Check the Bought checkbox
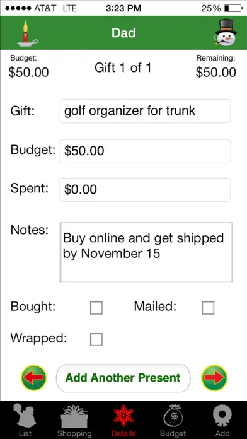Viewport: 247px width, 439px height. coord(96,308)
